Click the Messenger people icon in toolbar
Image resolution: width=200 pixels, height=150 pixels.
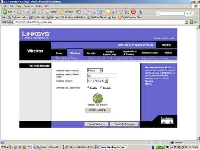pos(140,12)
